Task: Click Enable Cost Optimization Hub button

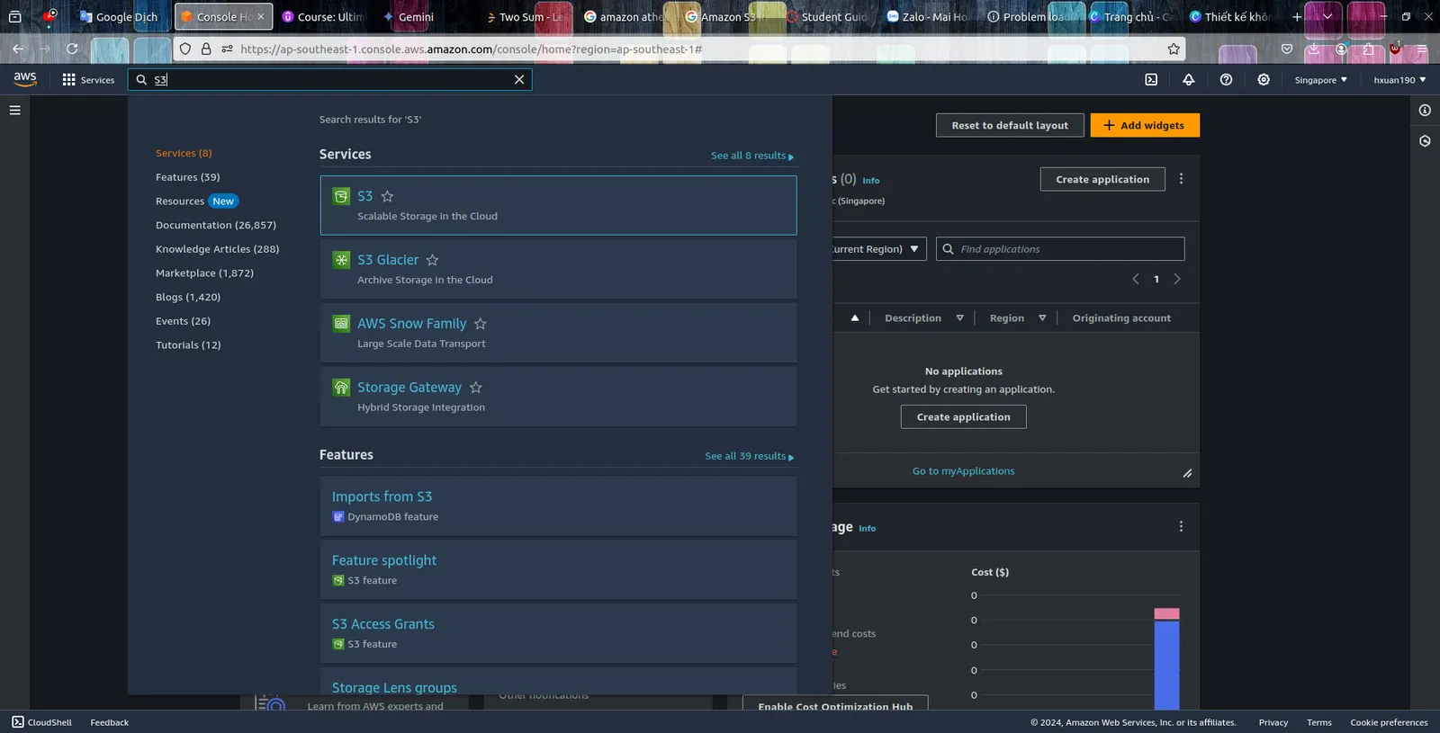Action: point(835,703)
